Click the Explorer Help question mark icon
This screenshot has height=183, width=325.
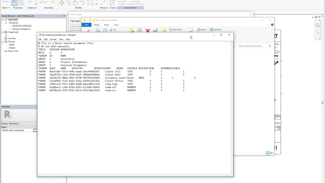click(272, 25)
